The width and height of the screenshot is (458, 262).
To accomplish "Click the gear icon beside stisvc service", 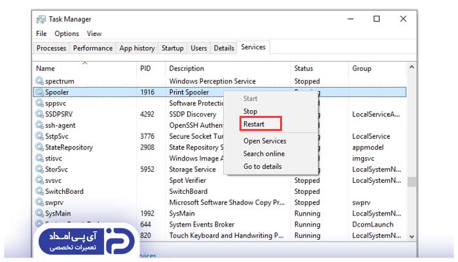I will point(39,158).
